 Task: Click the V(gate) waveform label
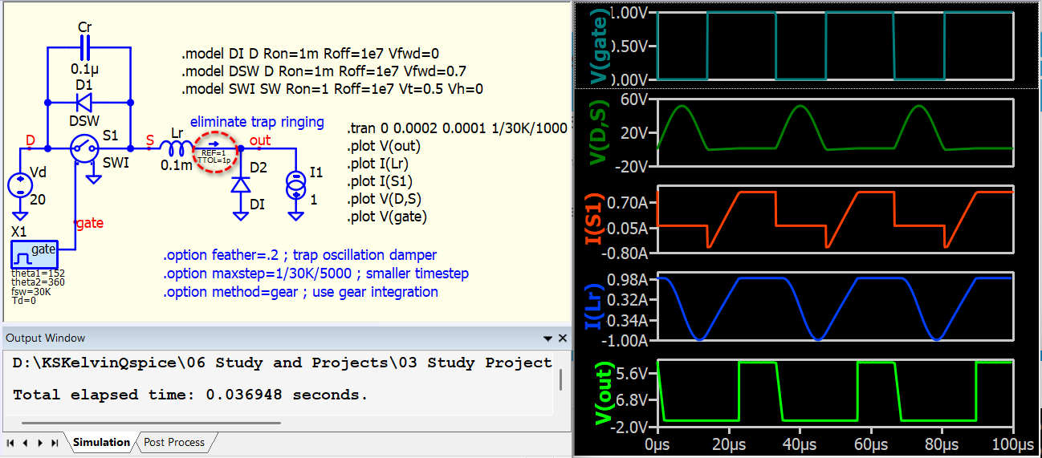598,46
